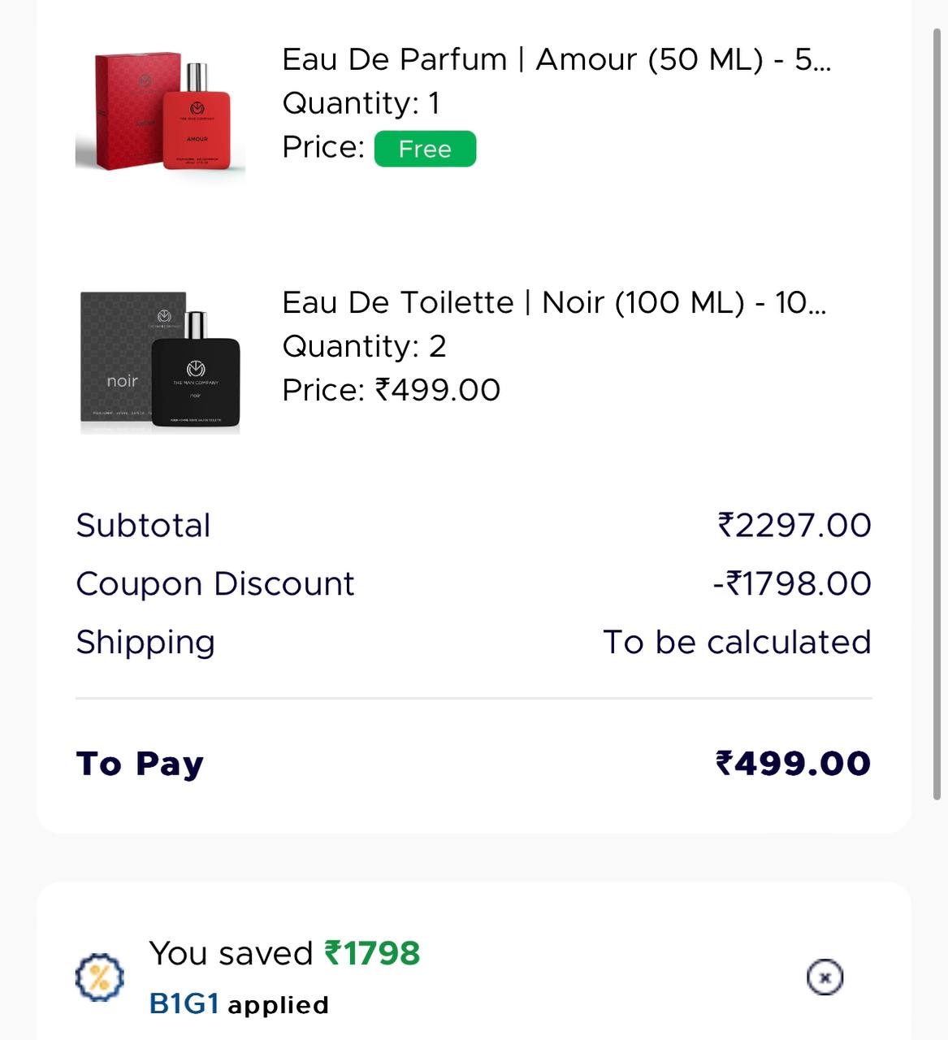Open the Amour perfume product image
Image resolution: width=948 pixels, height=1040 pixels.
click(x=160, y=111)
